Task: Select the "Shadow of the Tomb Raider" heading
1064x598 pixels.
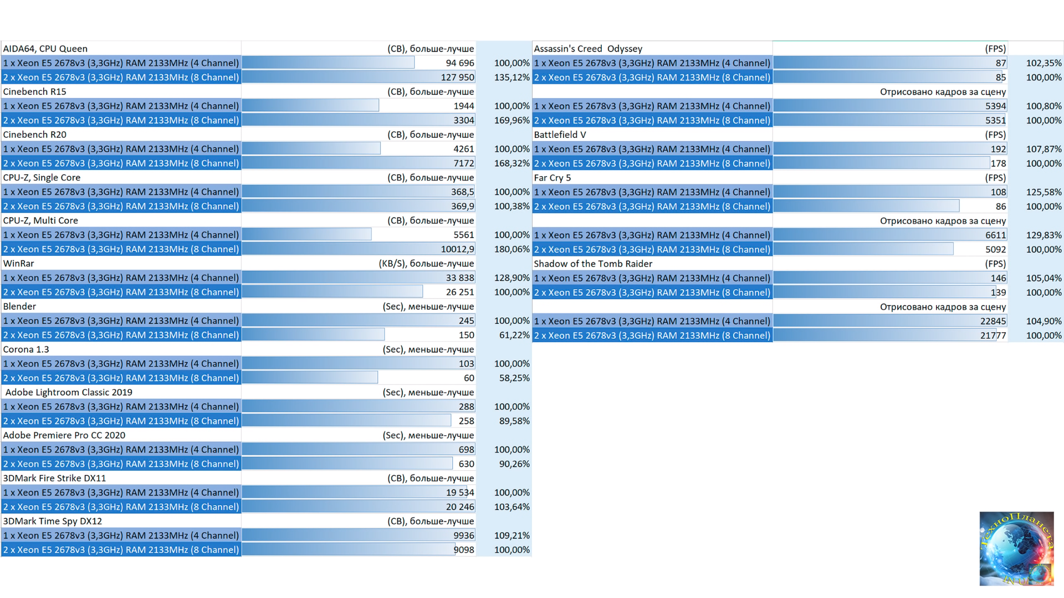Action: [593, 264]
